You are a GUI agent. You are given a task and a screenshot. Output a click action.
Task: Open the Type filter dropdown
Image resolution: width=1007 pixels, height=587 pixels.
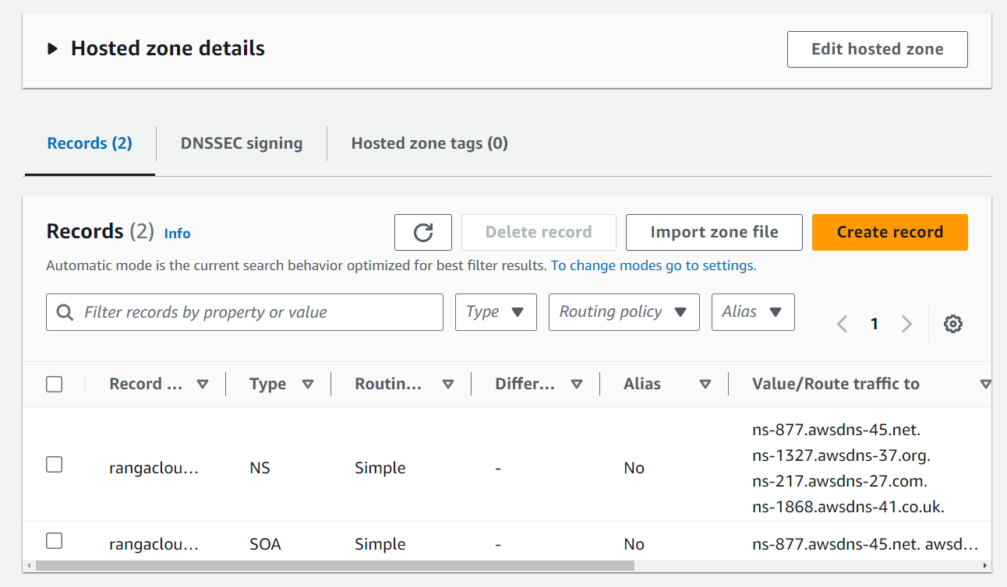pyautogui.click(x=496, y=311)
